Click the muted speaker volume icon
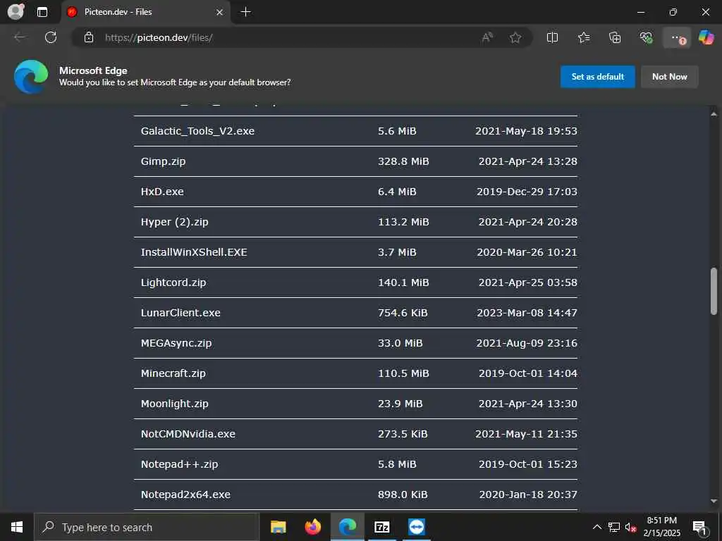Screen dimensions: 722x541 click(x=631, y=527)
